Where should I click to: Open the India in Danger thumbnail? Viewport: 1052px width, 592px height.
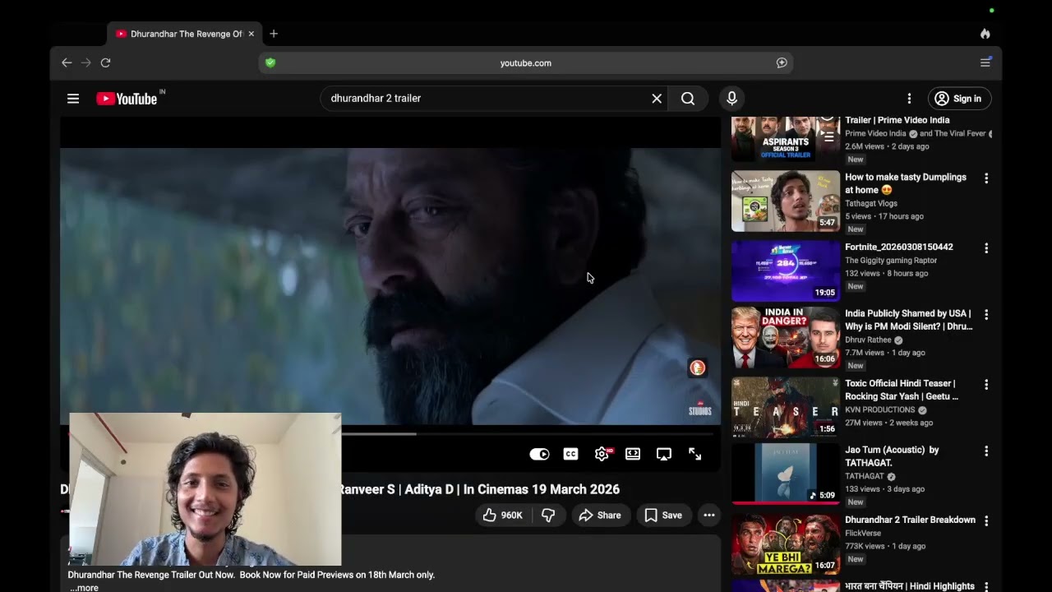pyautogui.click(x=786, y=337)
